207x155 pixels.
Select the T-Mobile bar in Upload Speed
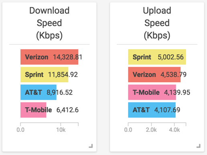coord(152,92)
